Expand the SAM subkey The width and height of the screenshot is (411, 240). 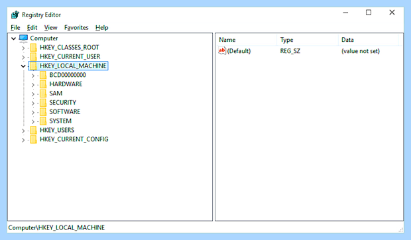coord(32,93)
